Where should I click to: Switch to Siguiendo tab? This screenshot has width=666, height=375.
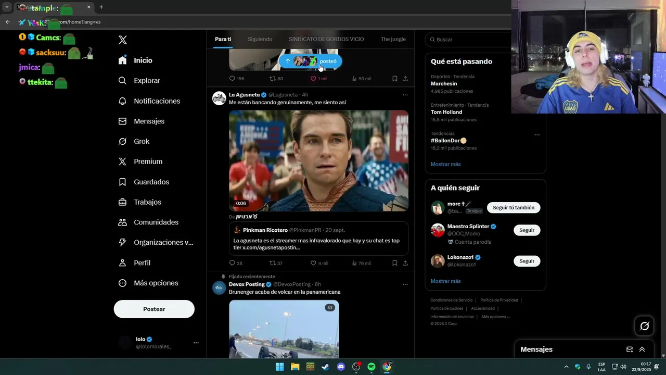point(260,39)
